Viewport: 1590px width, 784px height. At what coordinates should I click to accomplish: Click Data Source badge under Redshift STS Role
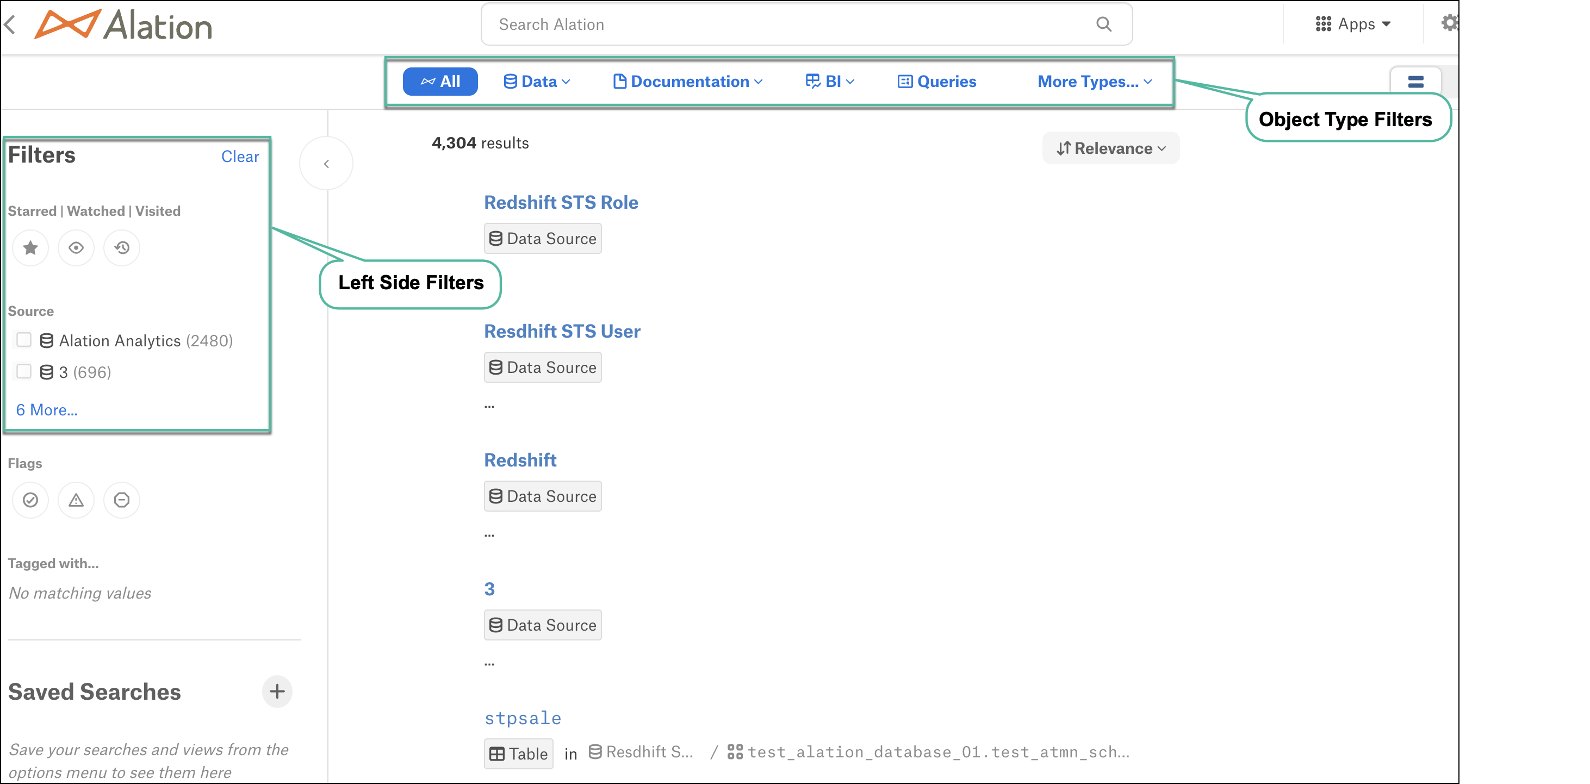pos(543,238)
